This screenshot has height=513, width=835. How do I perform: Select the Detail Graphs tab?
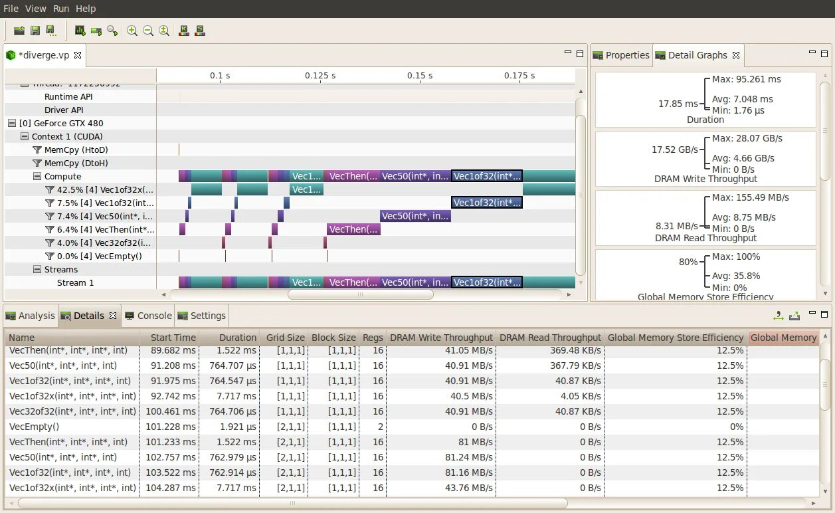697,55
